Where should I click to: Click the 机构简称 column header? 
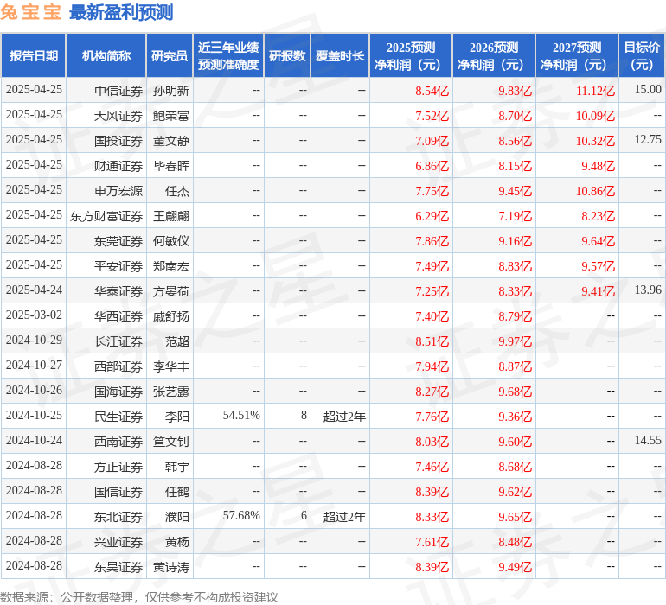(106, 56)
